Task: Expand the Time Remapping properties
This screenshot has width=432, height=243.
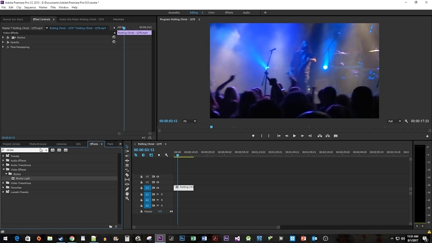Action: click(x=3, y=47)
